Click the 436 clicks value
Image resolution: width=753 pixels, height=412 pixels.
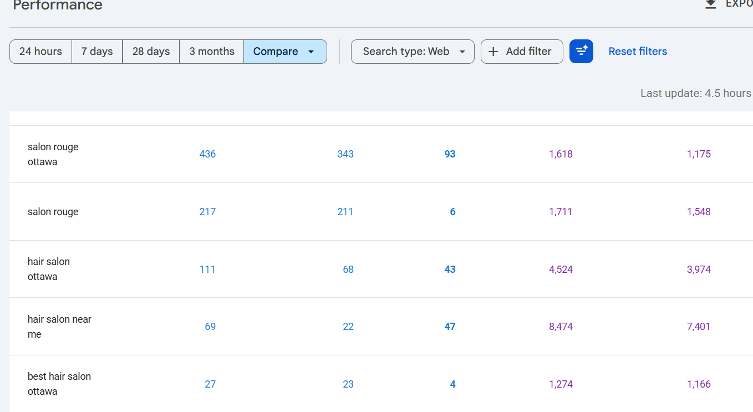tap(207, 154)
